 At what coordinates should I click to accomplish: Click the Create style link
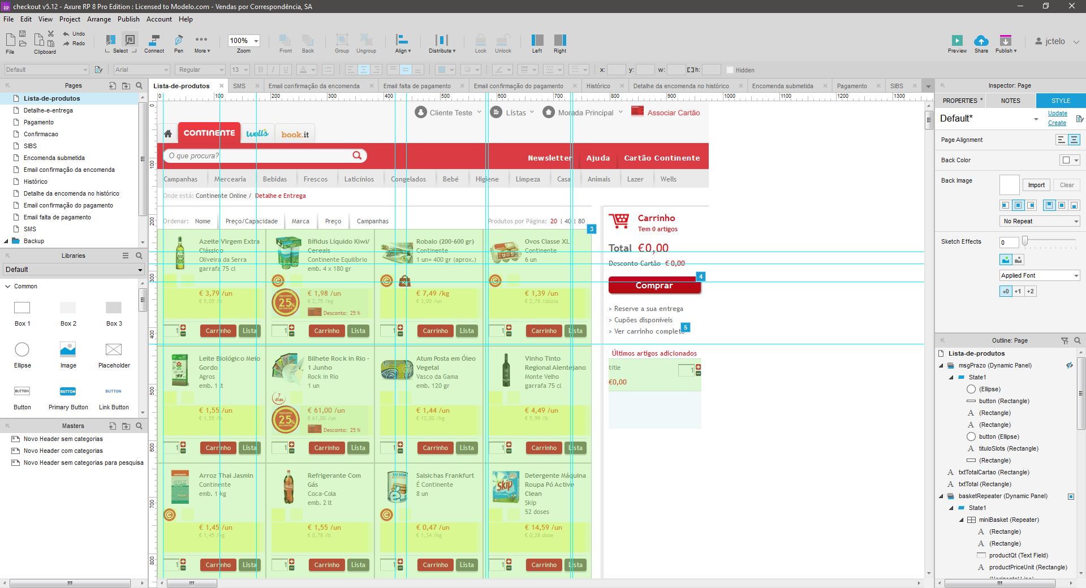1057,123
